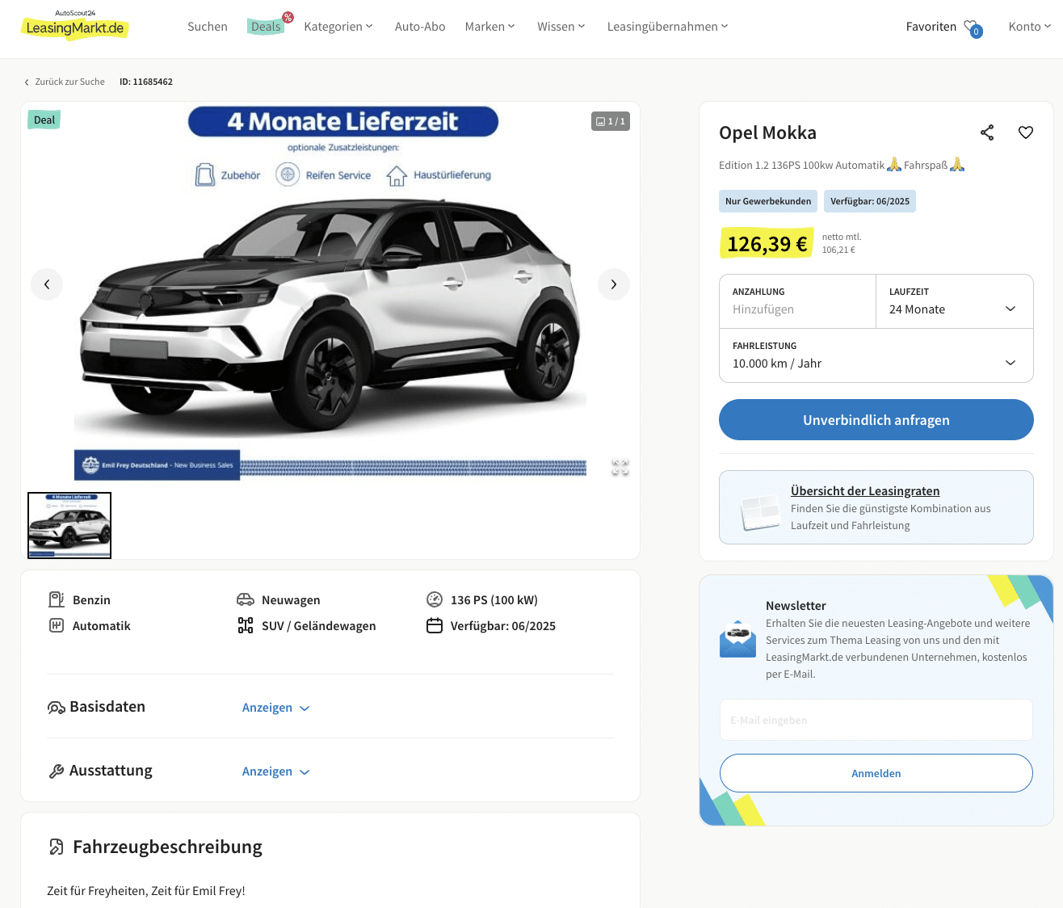The image size is (1063, 908).
Task: Open the Suchen menu item
Action: (x=208, y=27)
